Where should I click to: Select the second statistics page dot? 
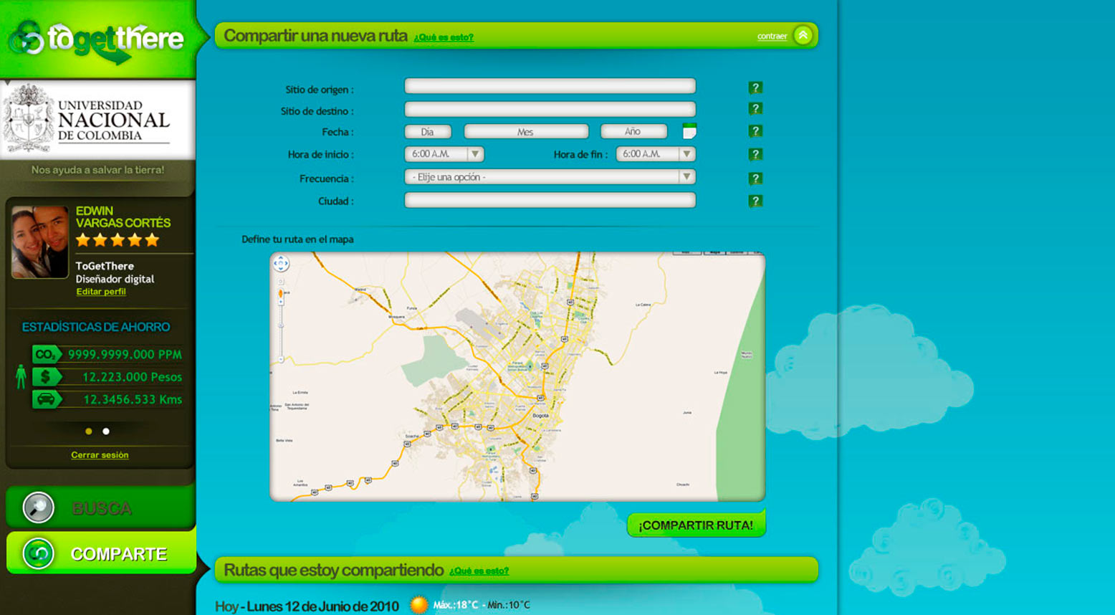pos(106,432)
